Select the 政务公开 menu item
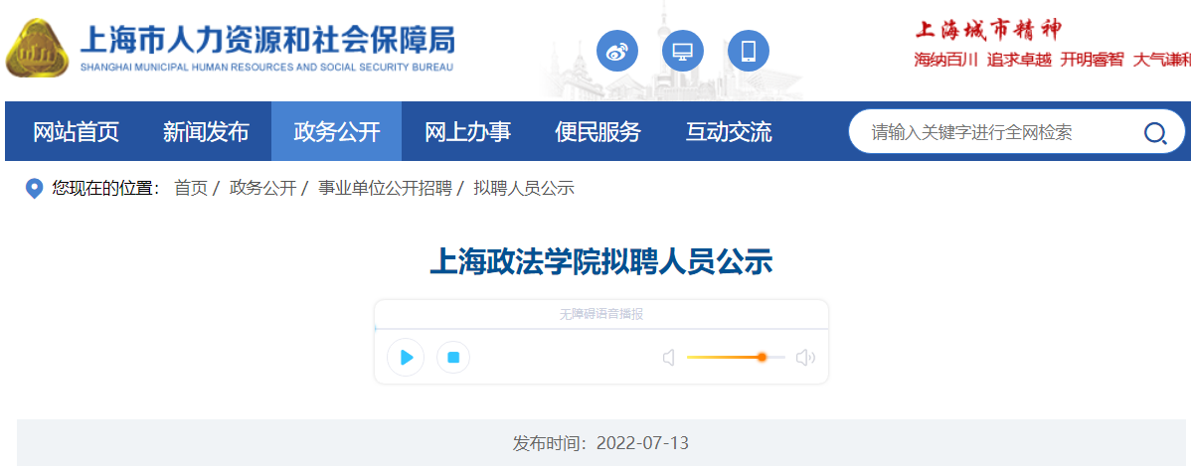Viewport: 1191px width, 471px height. 336,132
